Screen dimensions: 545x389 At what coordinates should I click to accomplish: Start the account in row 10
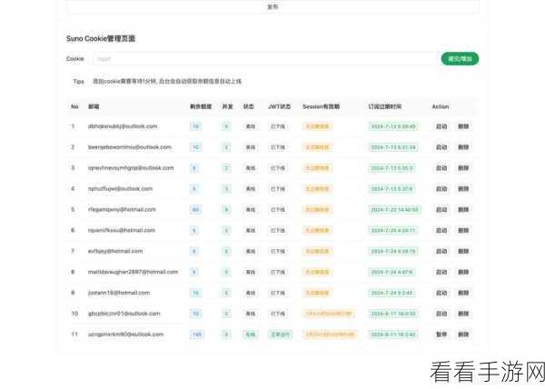tap(441, 314)
